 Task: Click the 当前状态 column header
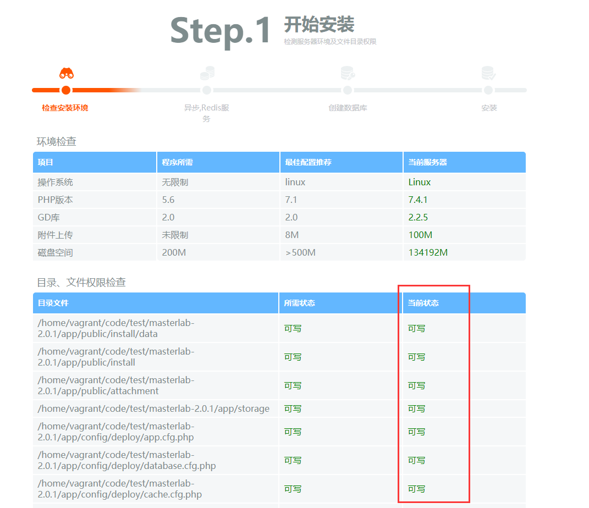tap(464, 303)
